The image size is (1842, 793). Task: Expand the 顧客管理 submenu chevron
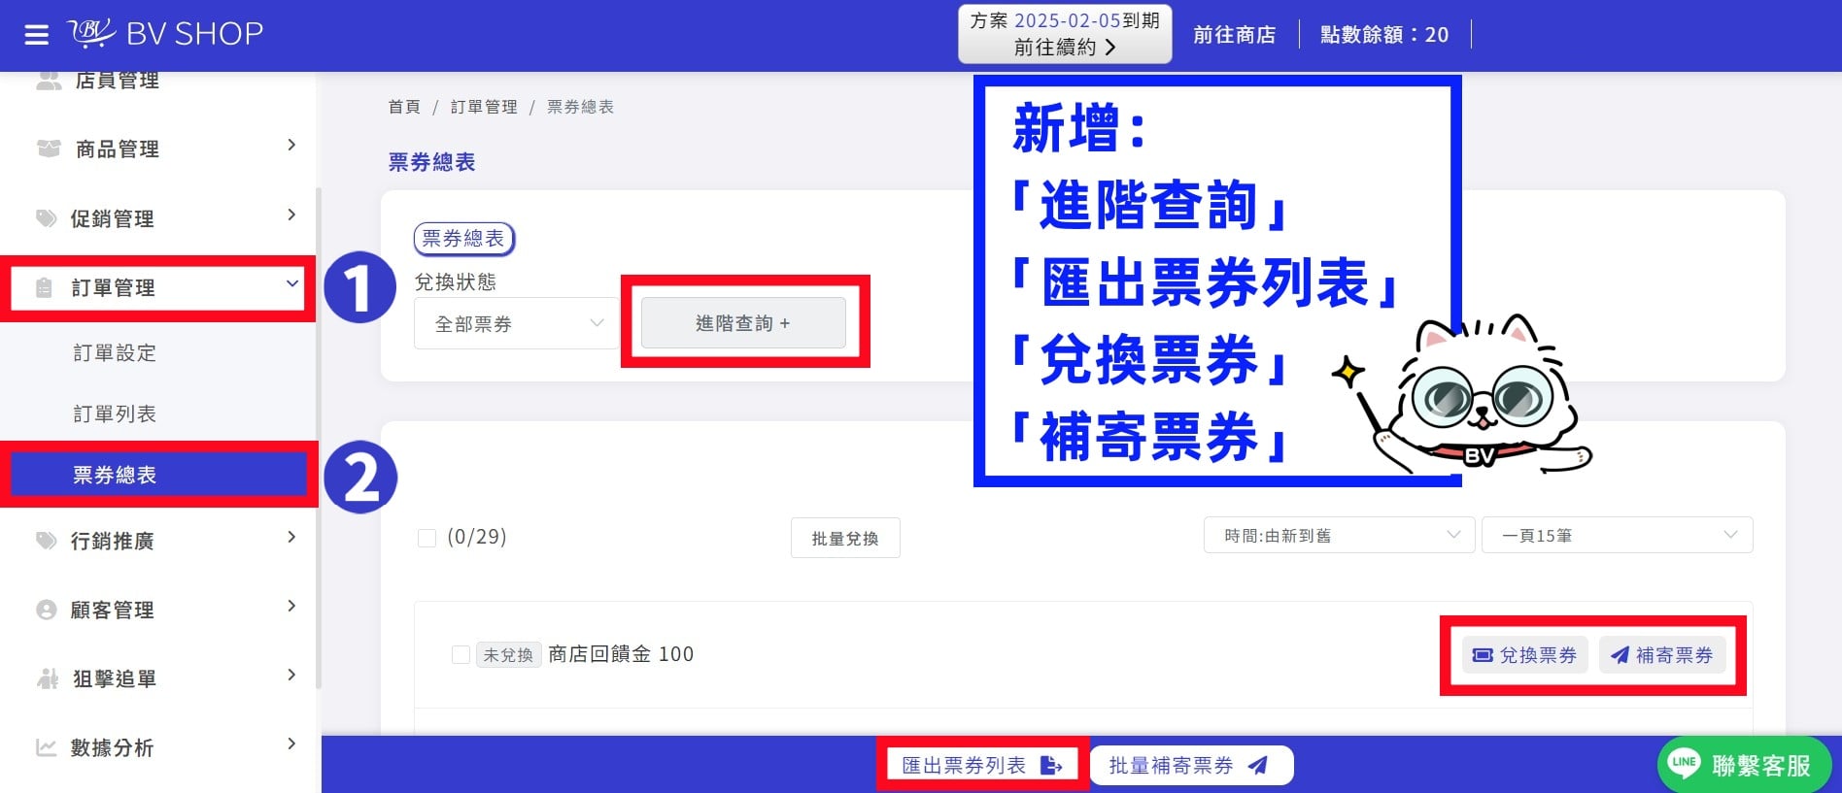coord(291,607)
